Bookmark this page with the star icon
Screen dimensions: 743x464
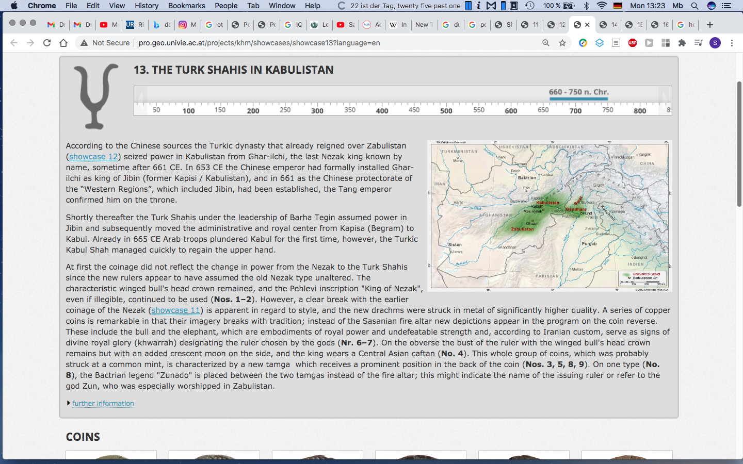coord(562,43)
